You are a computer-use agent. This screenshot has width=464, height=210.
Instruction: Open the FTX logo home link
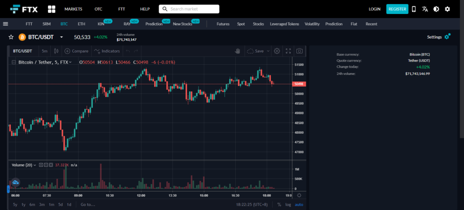pos(24,9)
